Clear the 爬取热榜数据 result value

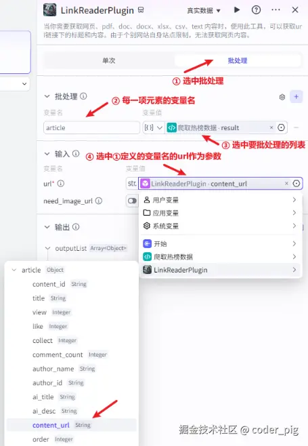(271, 127)
